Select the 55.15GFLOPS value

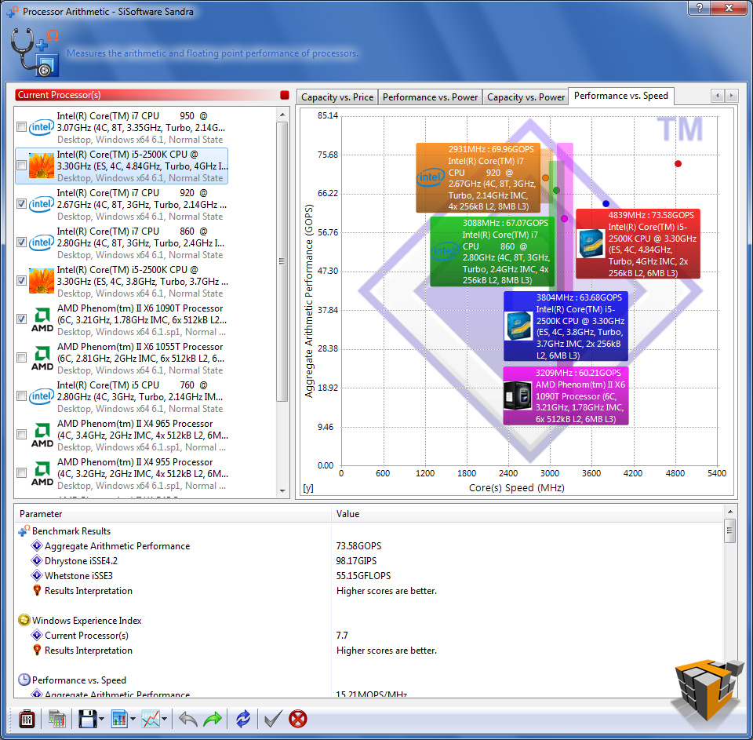coord(363,576)
